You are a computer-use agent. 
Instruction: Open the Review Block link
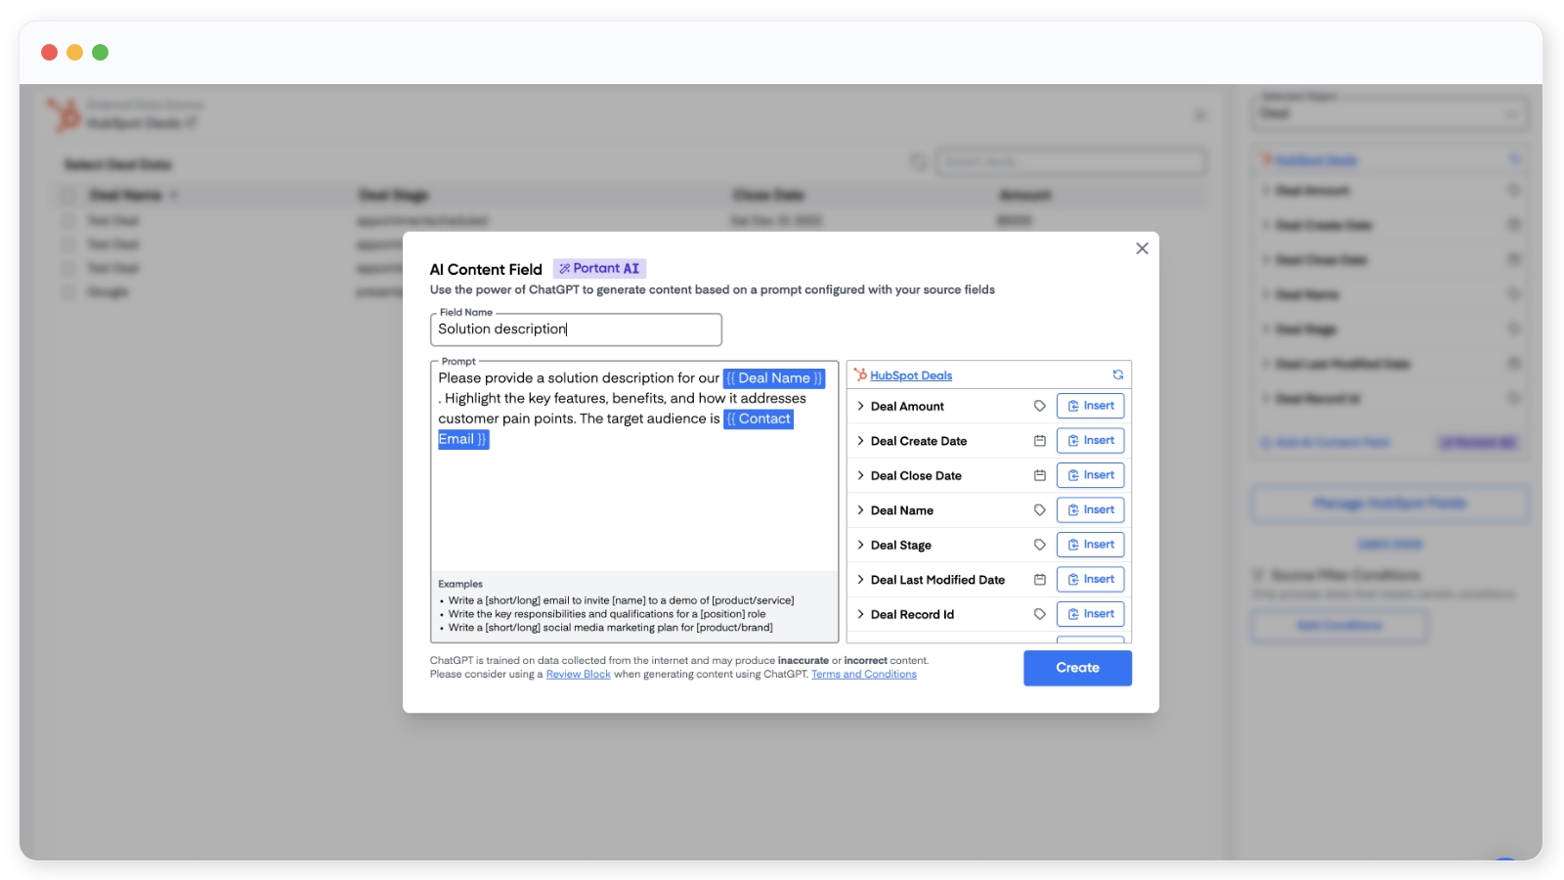tap(578, 675)
